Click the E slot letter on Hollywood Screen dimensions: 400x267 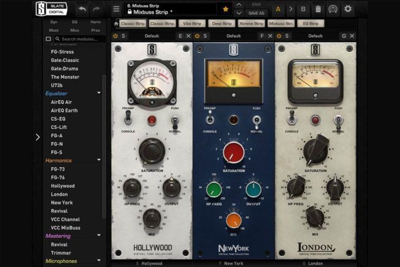pyautogui.click(x=180, y=36)
